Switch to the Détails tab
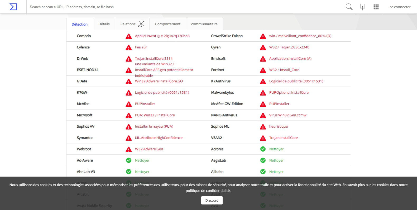417x210 pixels. coord(104,24)
